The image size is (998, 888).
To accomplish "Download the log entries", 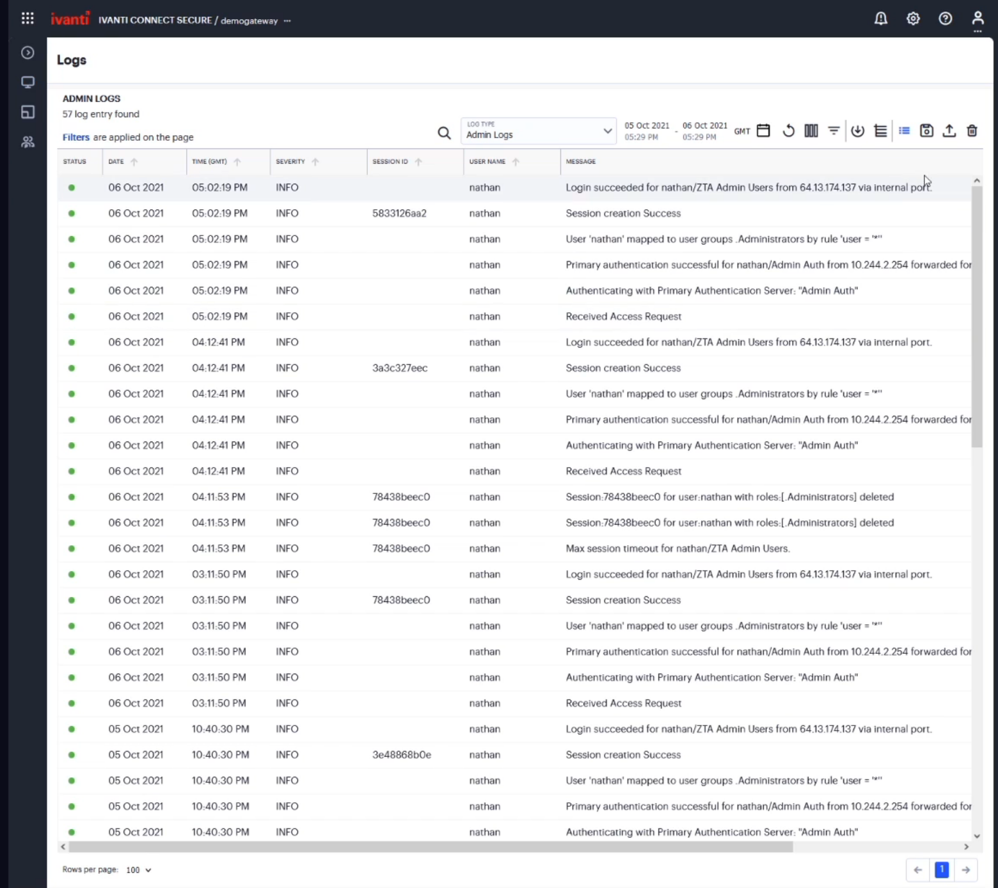I will 857,131.
